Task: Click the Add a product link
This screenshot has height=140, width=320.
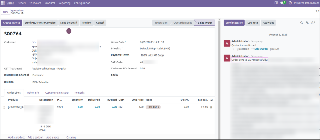Action: tap(16, 137)
